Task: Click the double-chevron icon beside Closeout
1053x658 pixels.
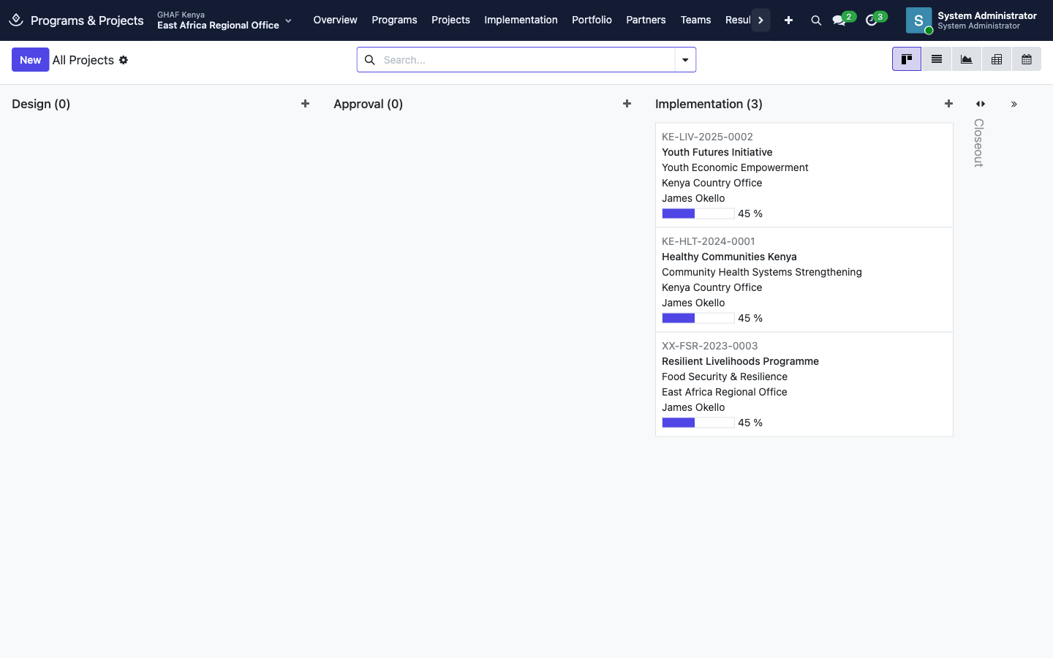Action: tap(1014, 105)
